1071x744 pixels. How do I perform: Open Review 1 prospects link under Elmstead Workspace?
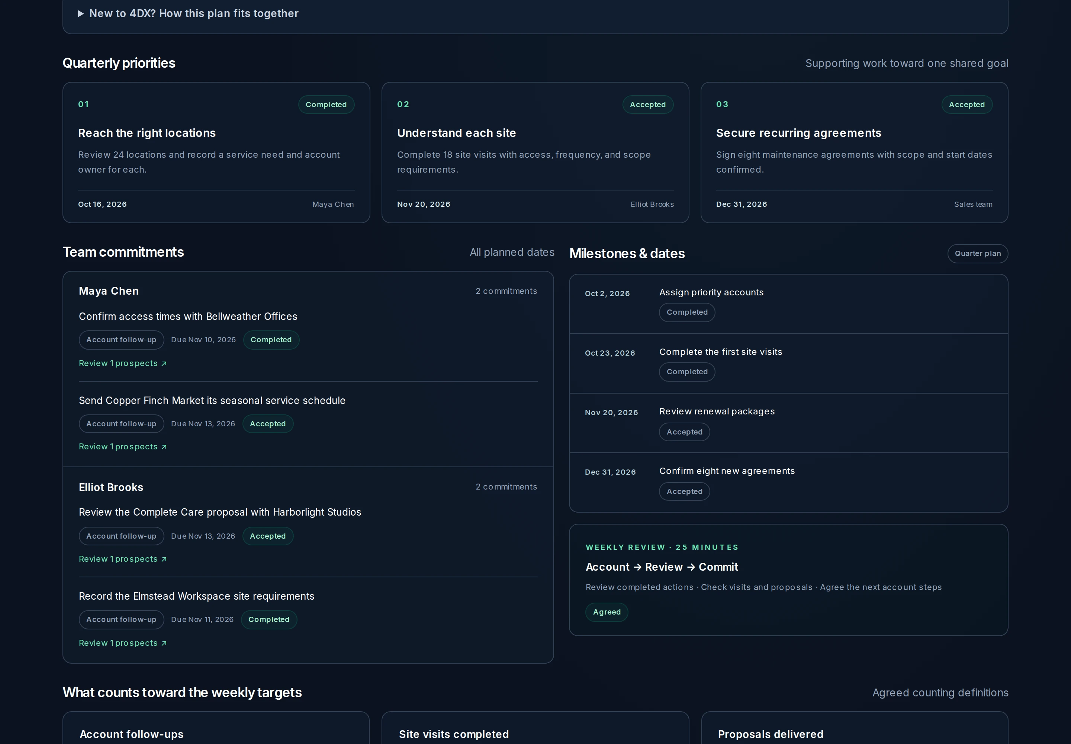[123, 643]
